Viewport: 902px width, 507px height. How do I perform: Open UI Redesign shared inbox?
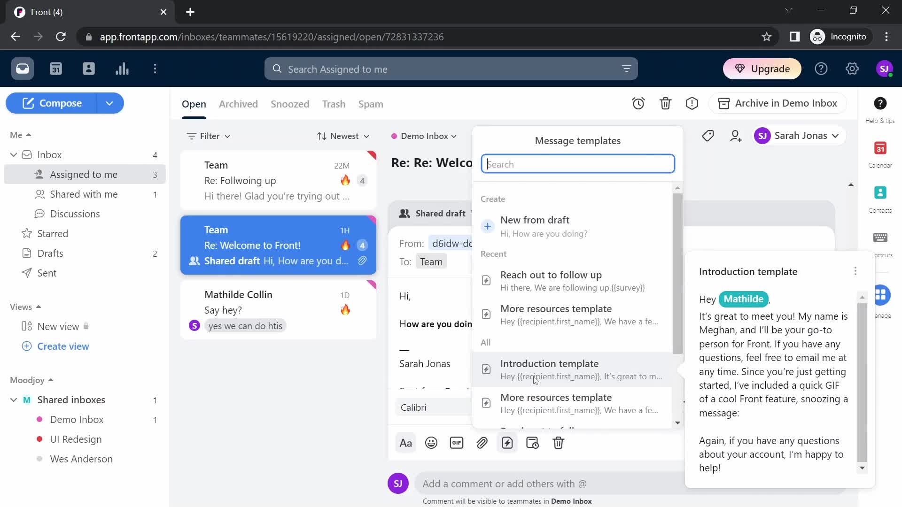click(x=85, y=439)
